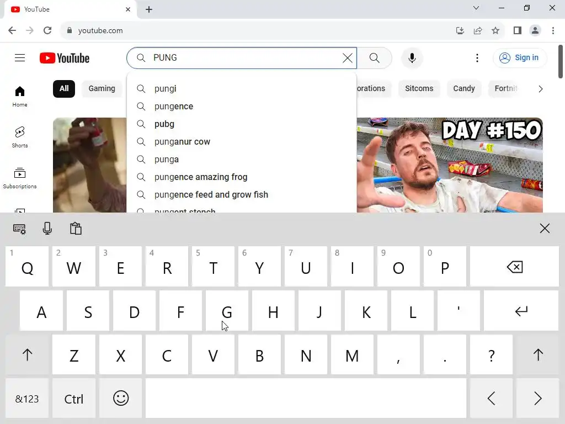Screen dimensions: 565x424
Task: Tap the M key
Action: click(x=352, y=355)
